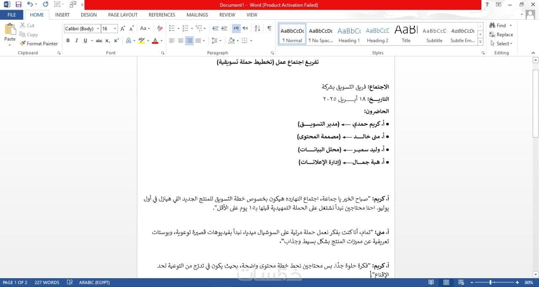Apply the yellow text highlight color
Image resolution: width=539 pixels, height=287 pixels.
(x=141, y=41)
